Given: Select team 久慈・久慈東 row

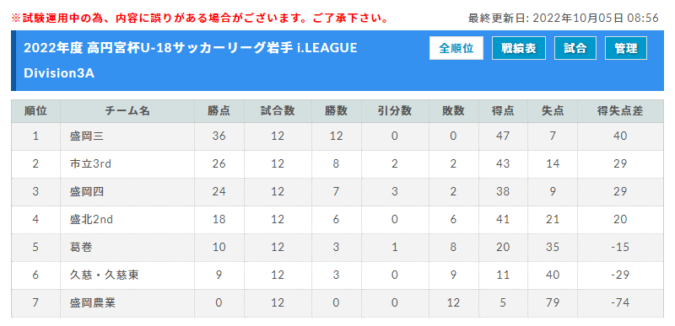Looking at the screenshot, I should tap(337, 275).
